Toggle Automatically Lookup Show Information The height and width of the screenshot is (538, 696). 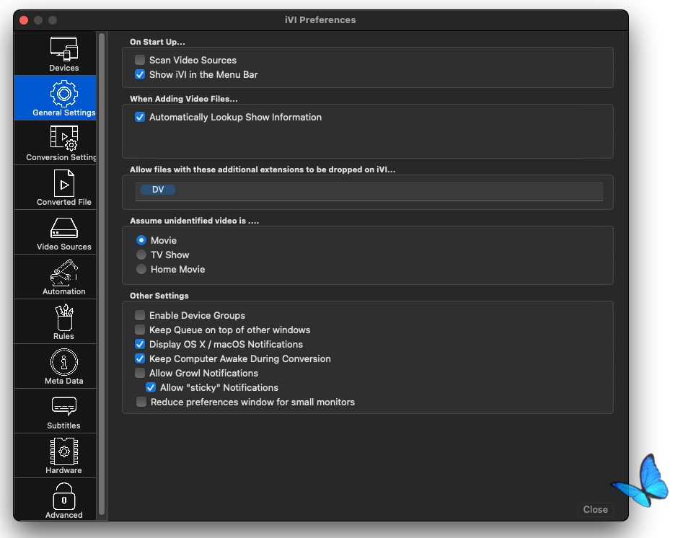[x=140, y=117]
